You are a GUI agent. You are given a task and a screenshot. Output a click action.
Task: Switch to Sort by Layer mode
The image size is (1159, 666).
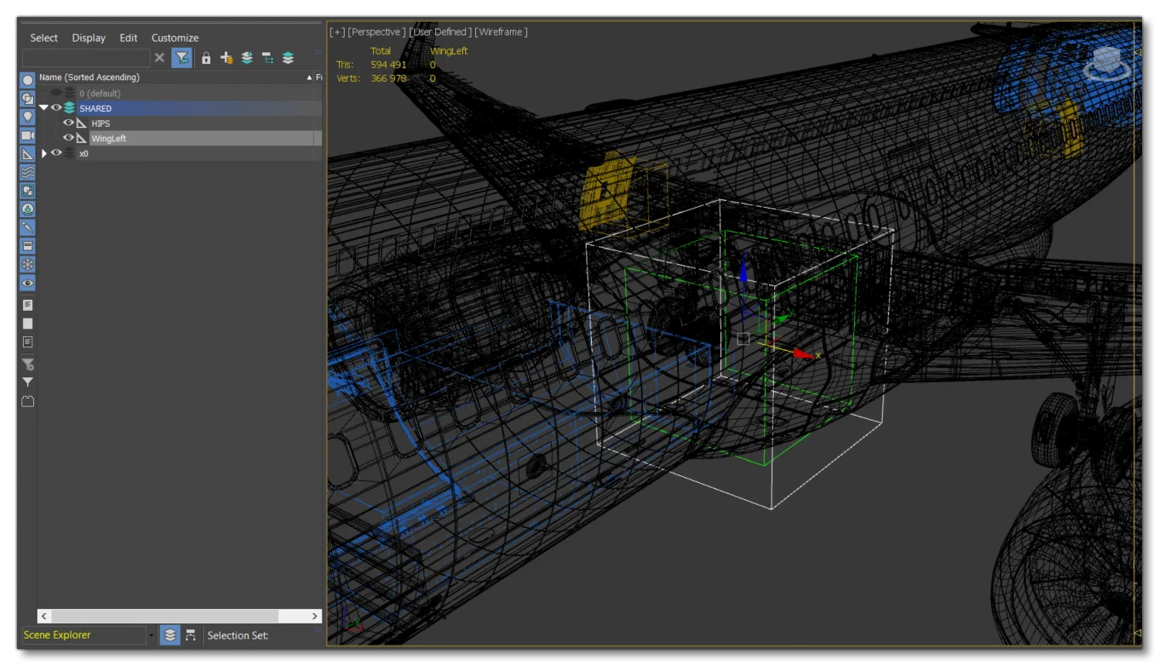tap(170, 635)
